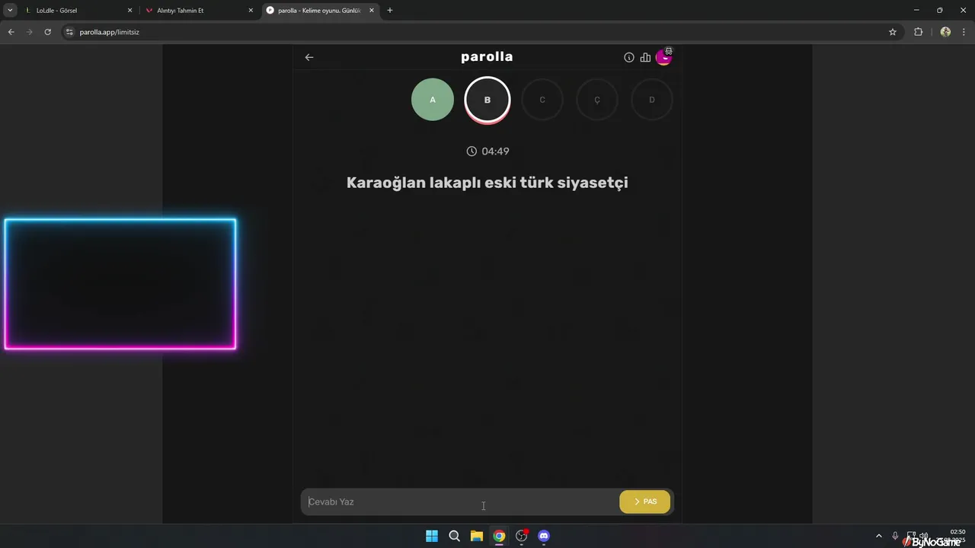The height and width of the screenshot is (548, 975).
Task: Click the parolla logo title
Action: pyautogui.click(x=487, y=57)
